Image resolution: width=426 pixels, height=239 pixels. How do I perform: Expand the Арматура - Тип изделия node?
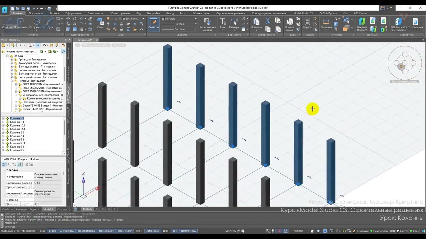click(12, 60)
